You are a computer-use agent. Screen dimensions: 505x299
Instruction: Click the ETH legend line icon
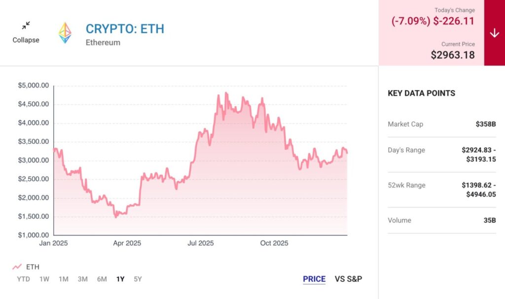click(17, 267)
